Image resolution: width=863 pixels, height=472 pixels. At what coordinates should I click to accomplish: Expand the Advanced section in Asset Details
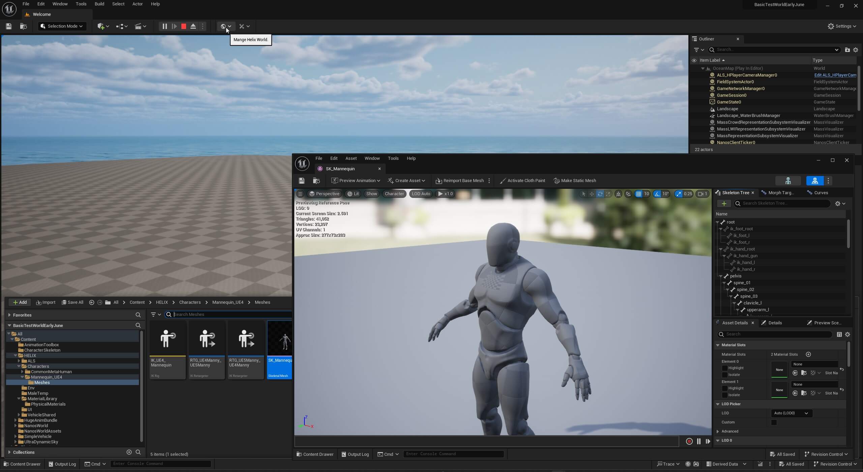718,432
